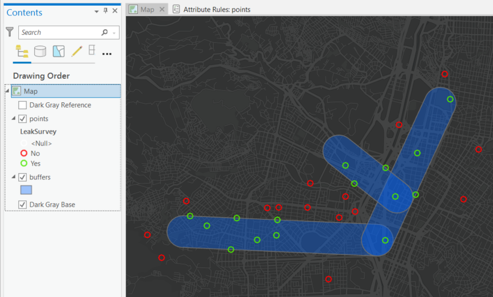Collapse the points layer legend
The height and width of the screenshot is (297, 493).
[14, 118]
